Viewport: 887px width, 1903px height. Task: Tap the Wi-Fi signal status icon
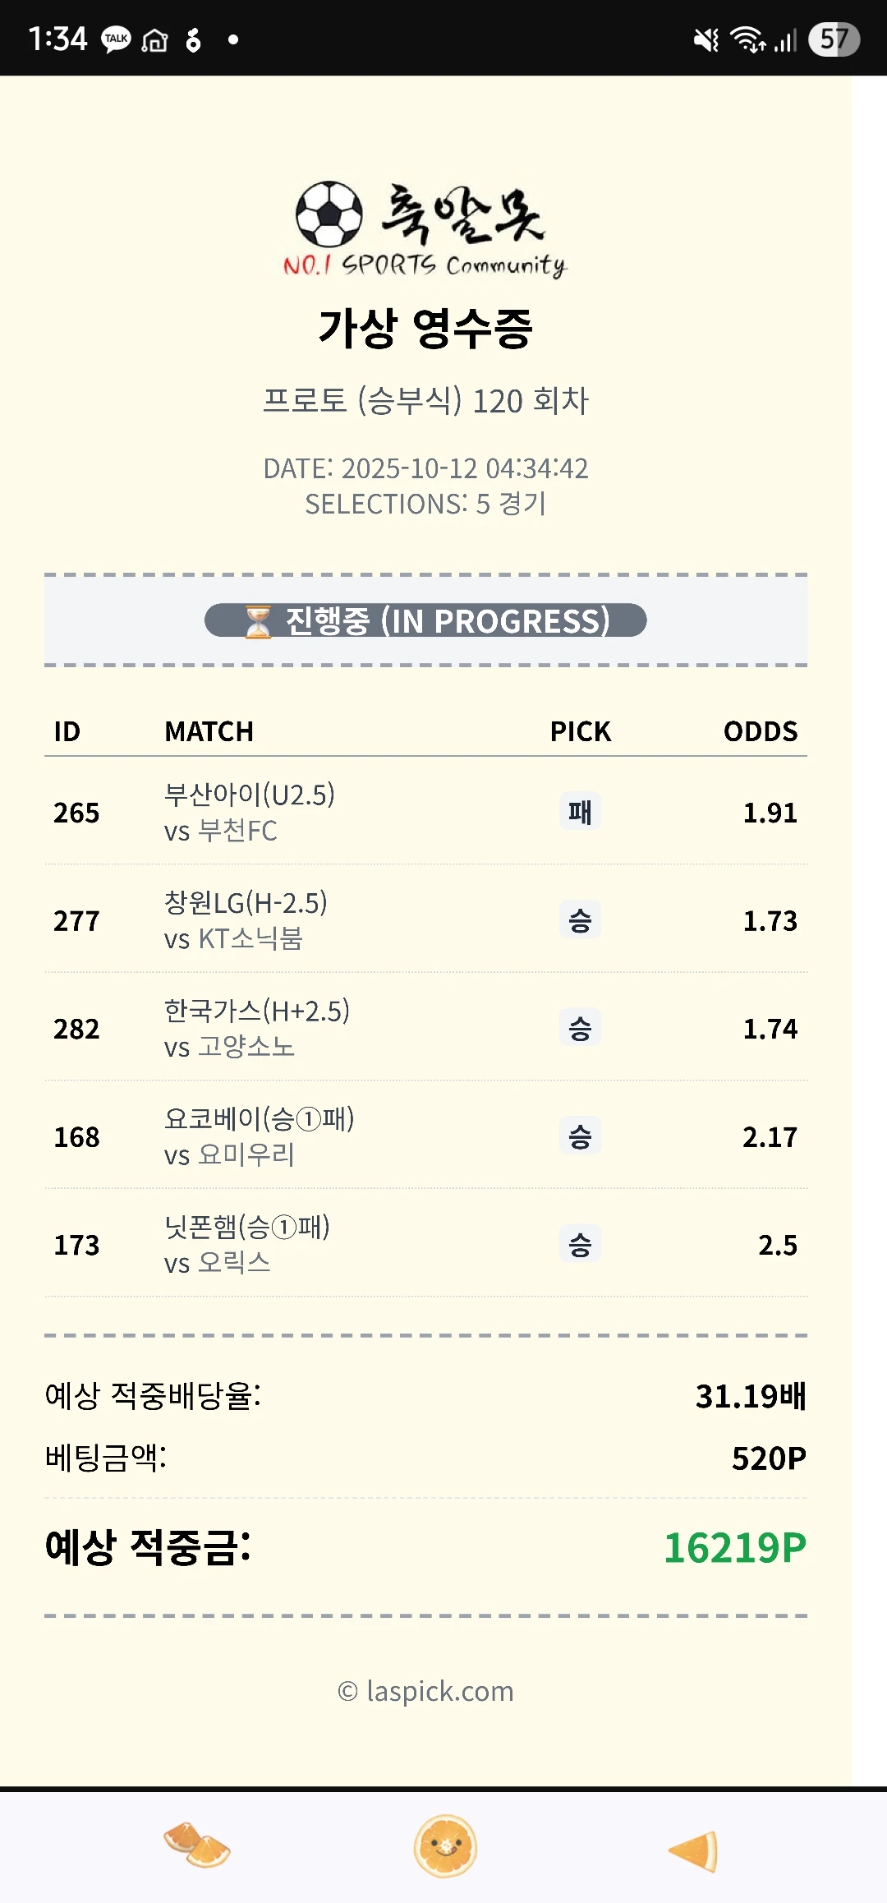click(x=747, y=39)
